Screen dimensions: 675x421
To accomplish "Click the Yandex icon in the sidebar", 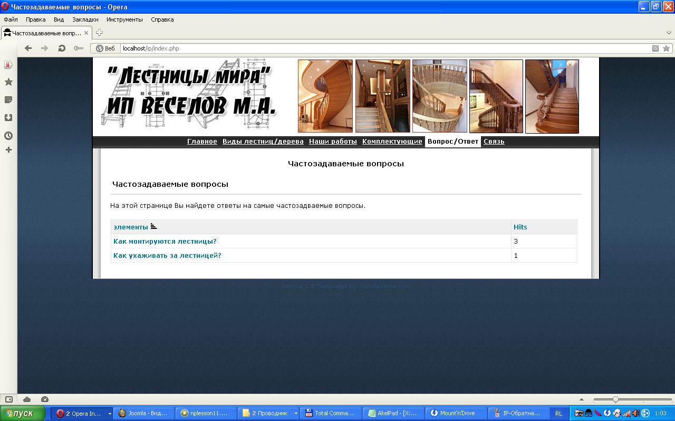I will pos(7,65).
